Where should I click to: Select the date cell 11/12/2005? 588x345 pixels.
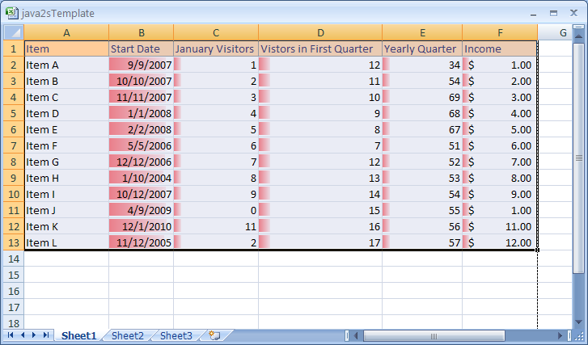(142, 242)
